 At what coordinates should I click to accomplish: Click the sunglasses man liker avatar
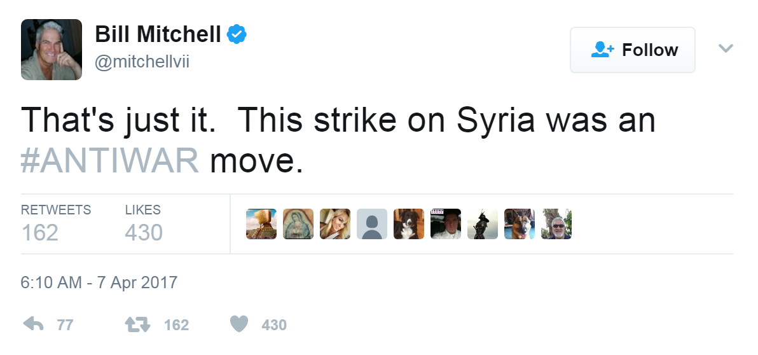[x=556, y=224]
